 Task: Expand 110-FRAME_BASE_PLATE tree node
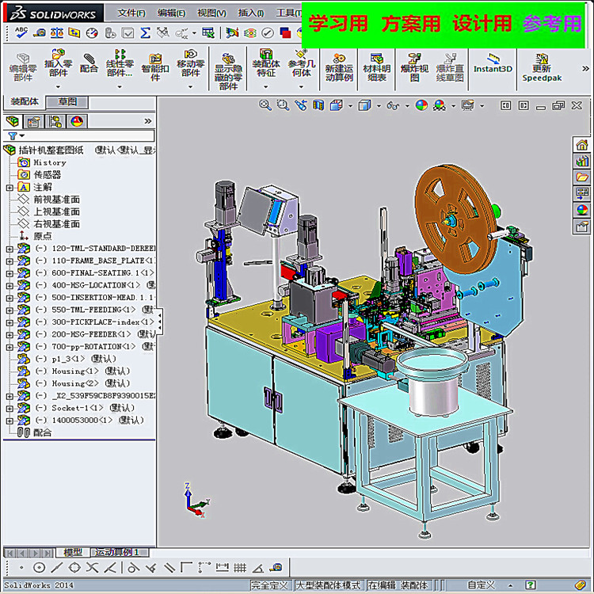[10, 261]
